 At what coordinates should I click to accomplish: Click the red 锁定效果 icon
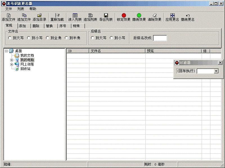click(x=124, y=15)
